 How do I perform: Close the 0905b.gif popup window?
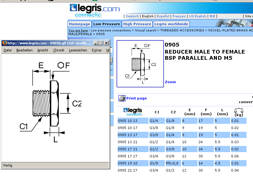coord(106,43)
